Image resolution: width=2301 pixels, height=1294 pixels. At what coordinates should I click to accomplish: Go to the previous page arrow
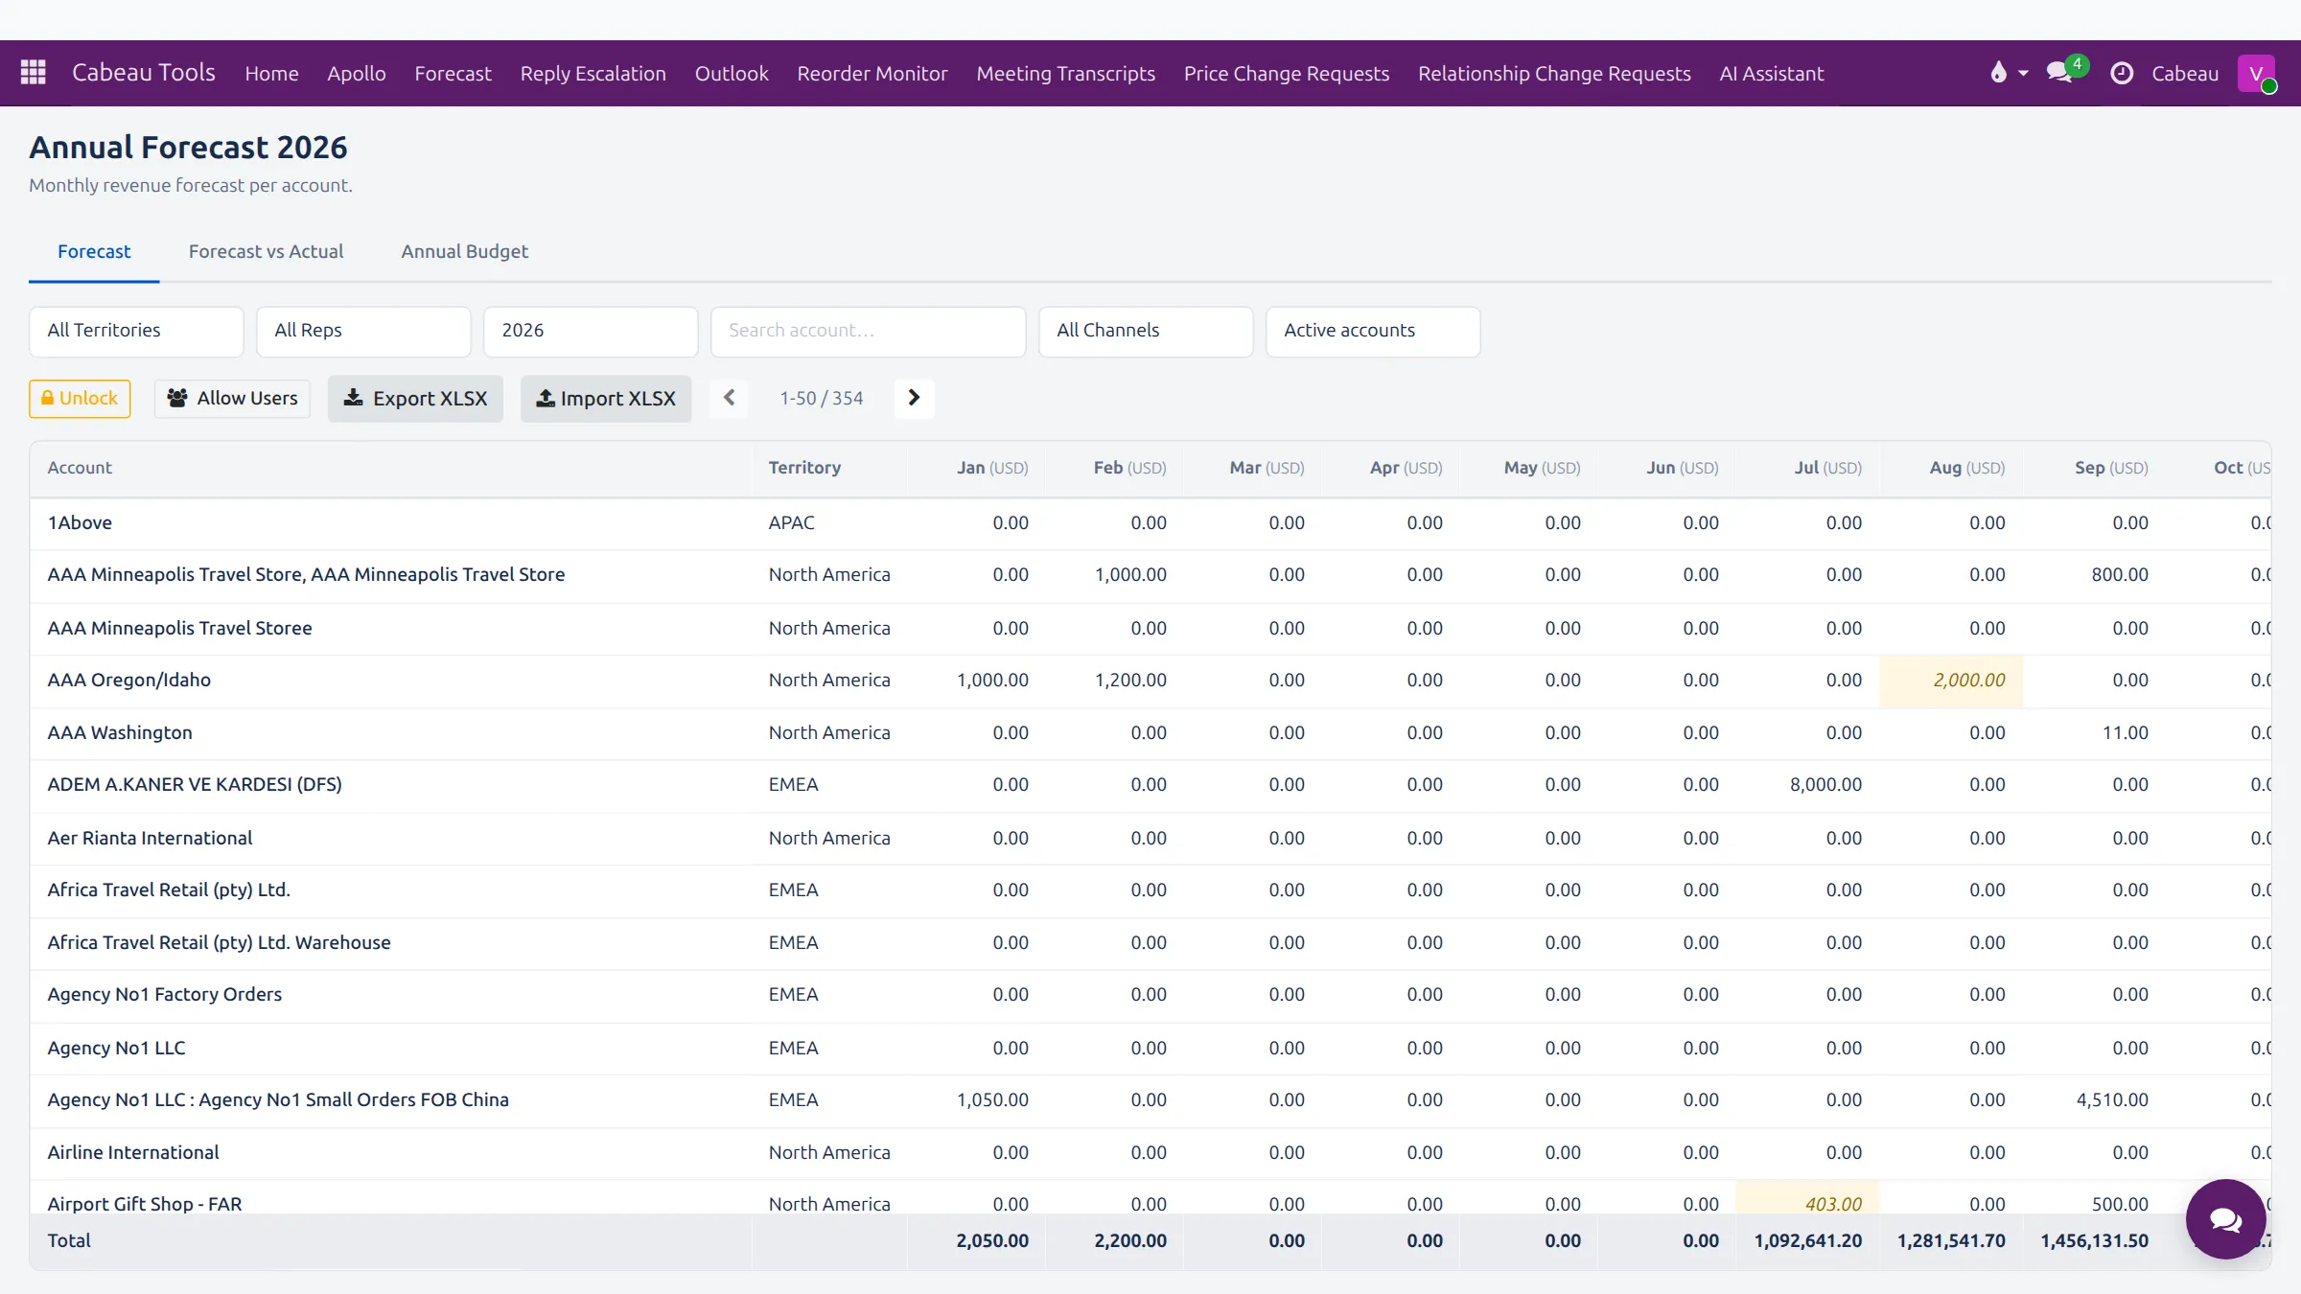click(729, 397)
